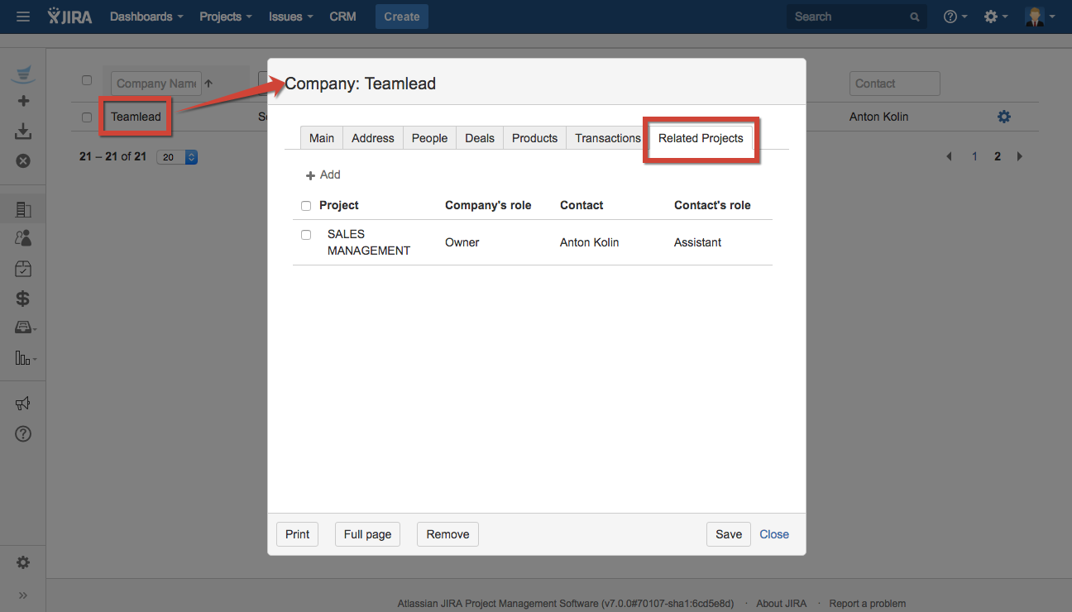Screen dimensions: 1072x612
Task: Click the megaphone icon in sidebar
Action: (x=23, y=404)
